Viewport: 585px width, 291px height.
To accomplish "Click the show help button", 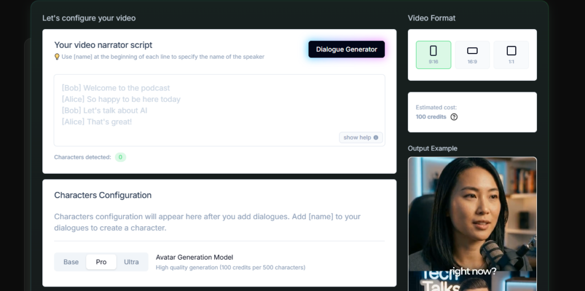I will pyautogui.click(x=361, y=137).
